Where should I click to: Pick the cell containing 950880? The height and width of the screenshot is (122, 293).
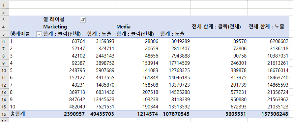(219, 100)
